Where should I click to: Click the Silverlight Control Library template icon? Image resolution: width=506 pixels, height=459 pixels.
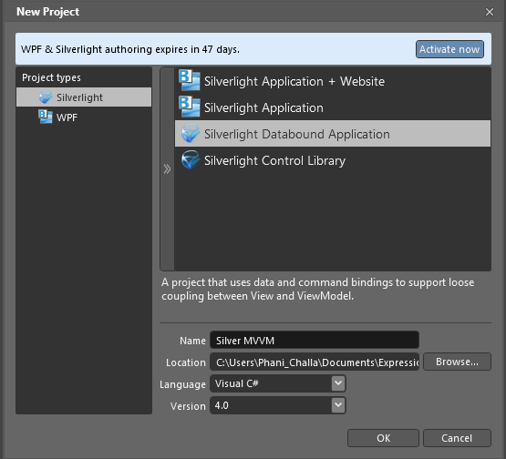pos(190,160)
